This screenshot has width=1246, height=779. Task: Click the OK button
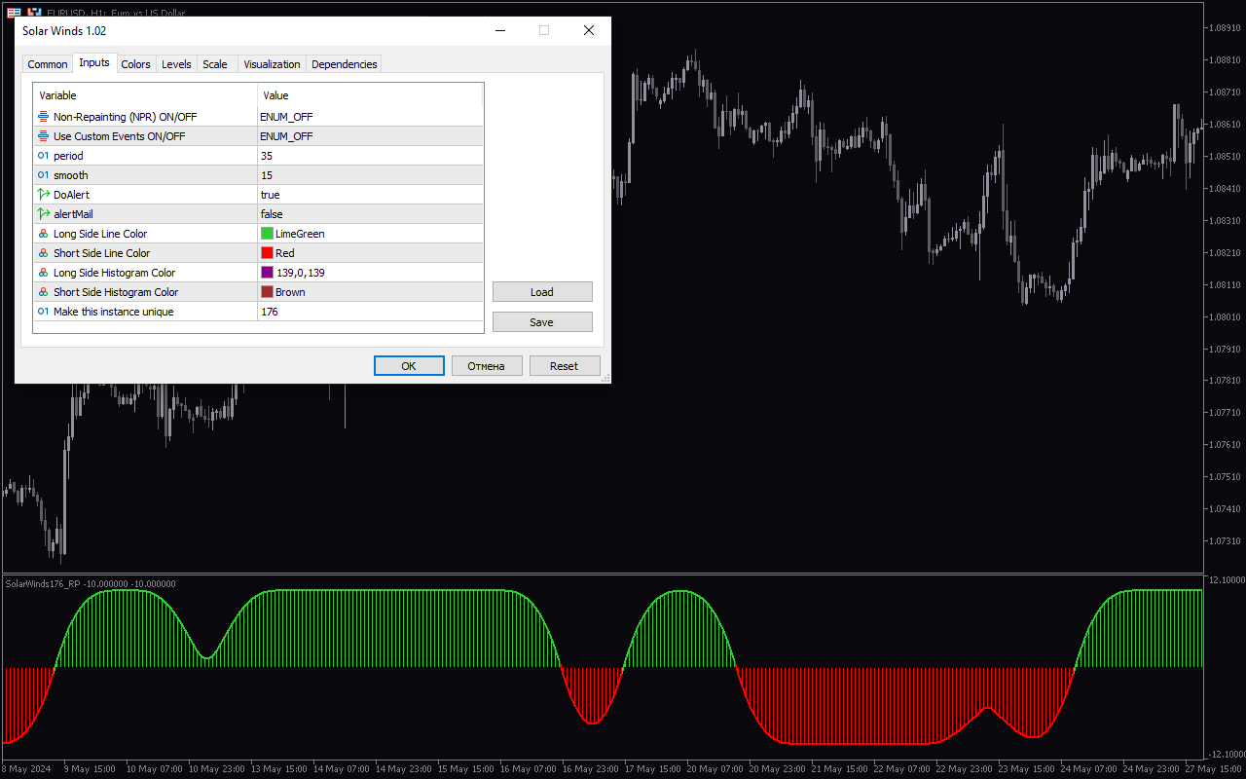[409, 366]
